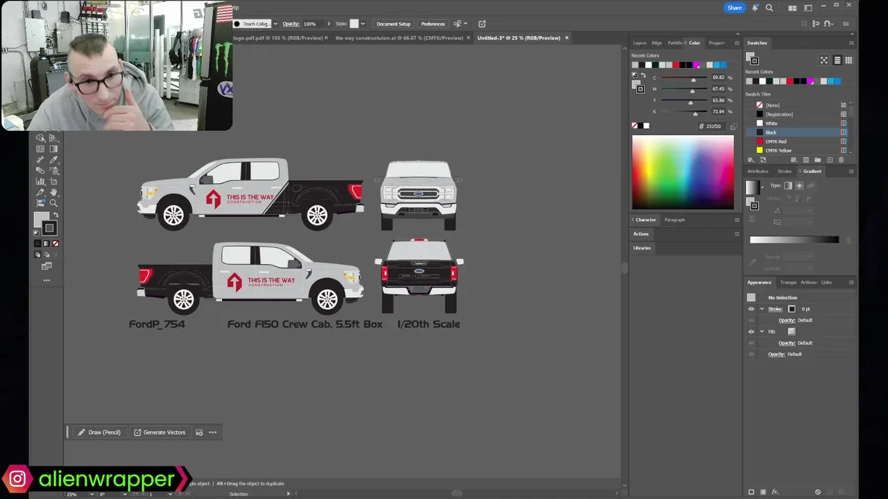Set toolbox paint mode to Color

click(37, 243)
